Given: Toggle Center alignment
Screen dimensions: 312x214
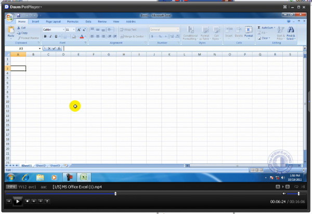Looking at the screenshot, I should pyautogui.click(x=98, y=36).
